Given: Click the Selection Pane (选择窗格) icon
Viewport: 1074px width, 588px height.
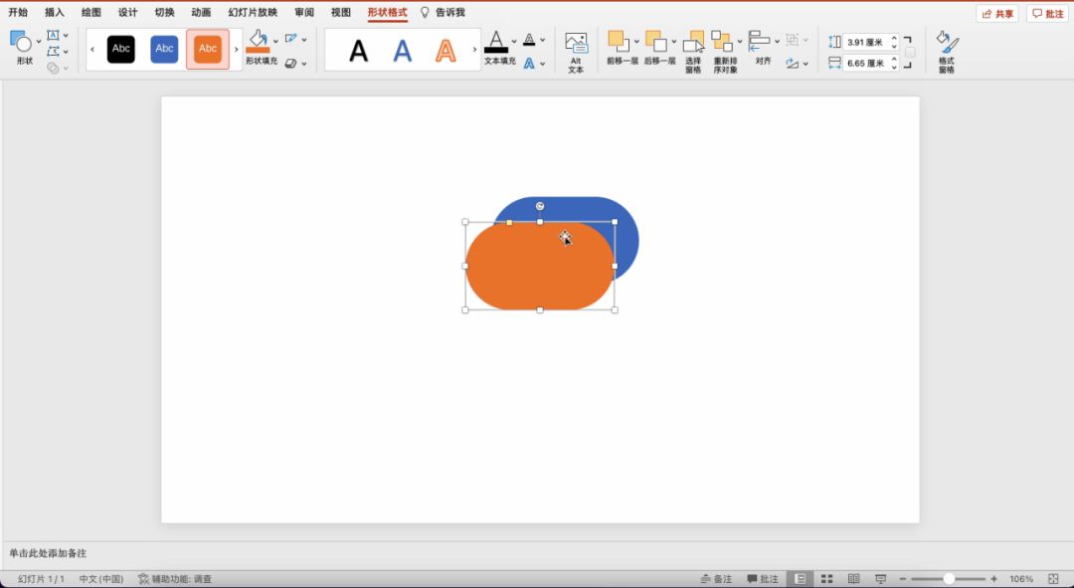Looking at the screenshot, I should [693, 44].
